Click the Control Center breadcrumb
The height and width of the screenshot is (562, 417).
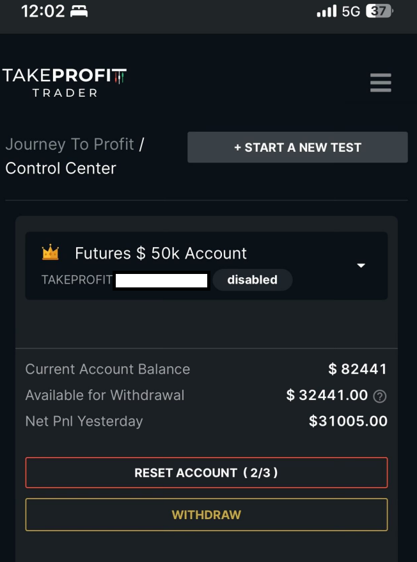(x=61, y=168)
